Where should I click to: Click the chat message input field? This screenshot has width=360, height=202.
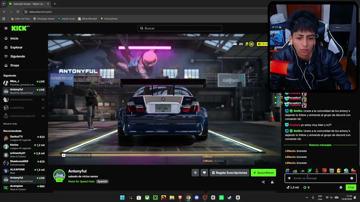click(x=321, y=178)
